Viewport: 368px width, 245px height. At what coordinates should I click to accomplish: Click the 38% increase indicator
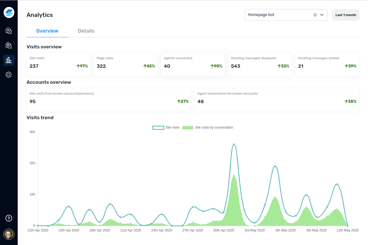pyautogui.click(x=350, y=102)
